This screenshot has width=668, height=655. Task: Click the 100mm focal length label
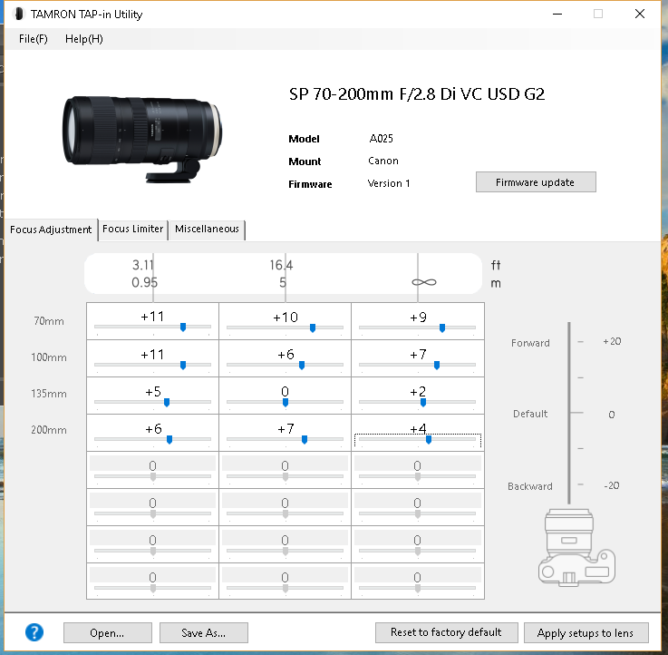(49, 357)
